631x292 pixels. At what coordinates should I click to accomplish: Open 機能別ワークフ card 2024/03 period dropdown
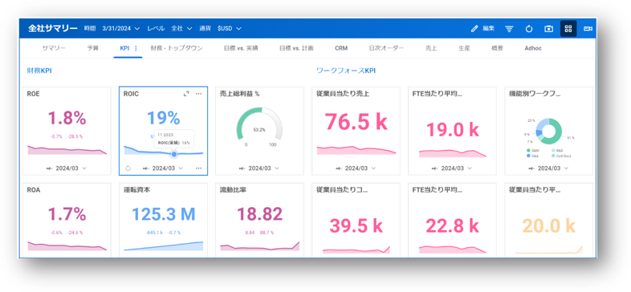click(x=552, y=168)
